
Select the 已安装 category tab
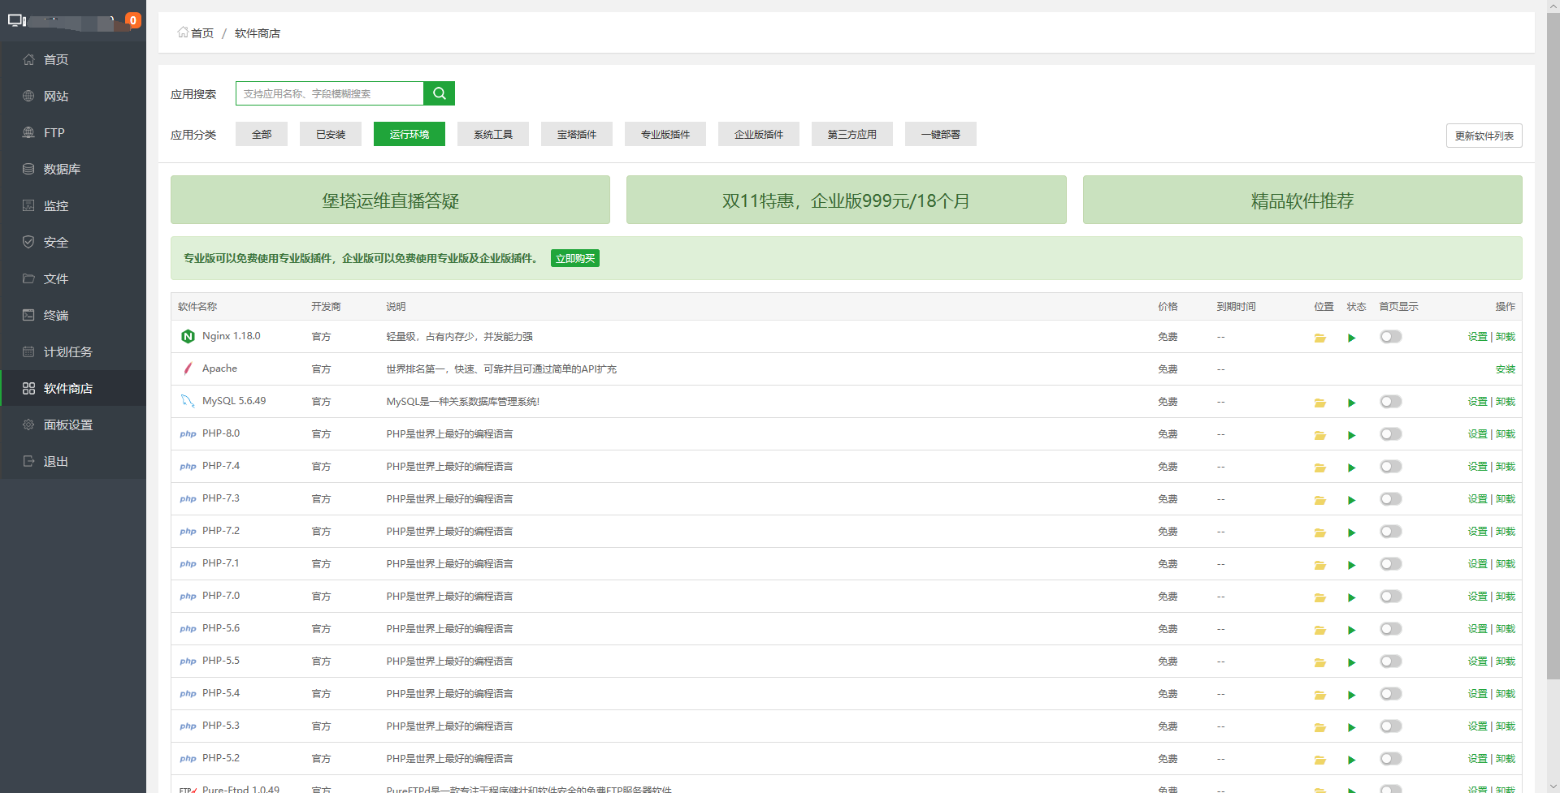click(x=331, y=134)
